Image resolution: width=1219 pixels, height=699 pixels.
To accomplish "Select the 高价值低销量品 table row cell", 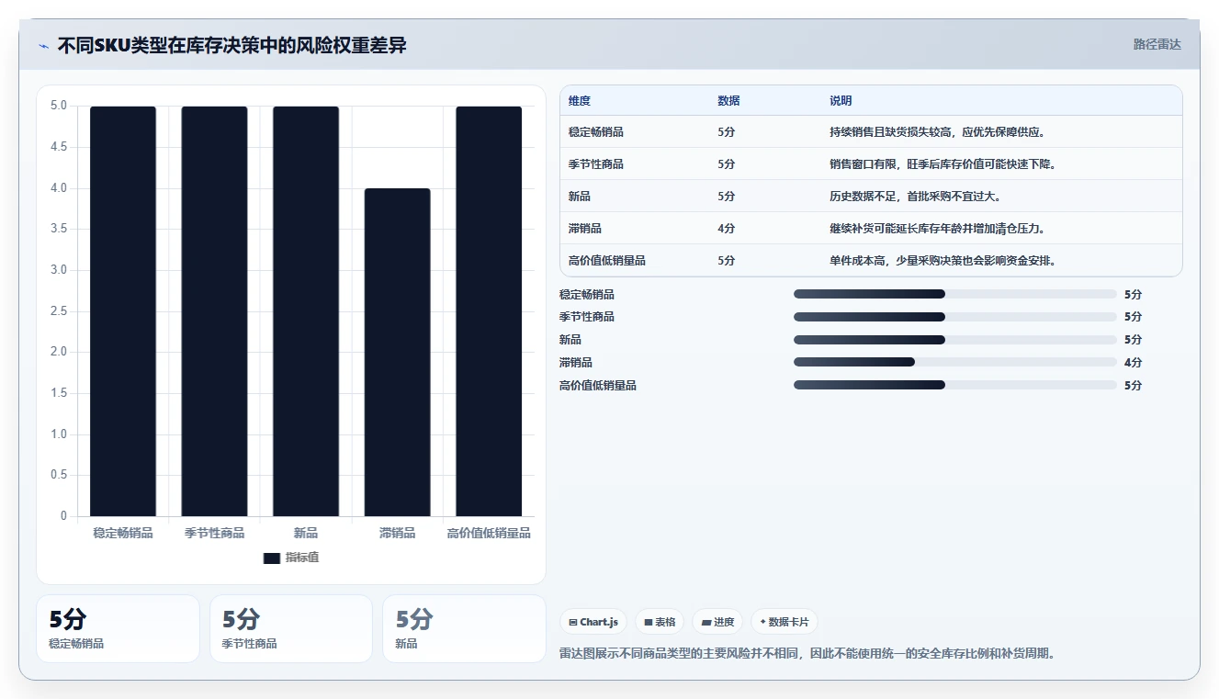I will tap(607, 261).
